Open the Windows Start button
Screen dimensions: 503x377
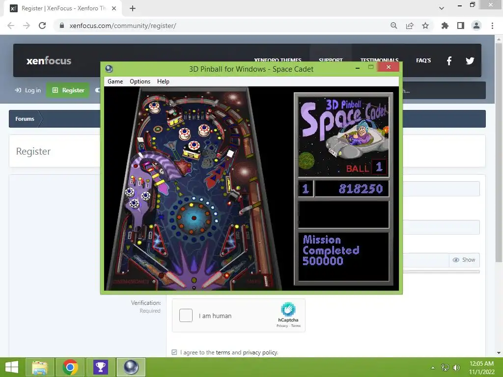tap(12, 367)
